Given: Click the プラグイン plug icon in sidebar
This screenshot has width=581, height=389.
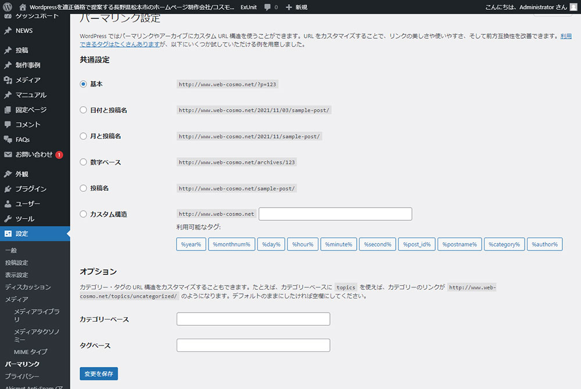Looking at the screenshot, I should click(x=8, y=189).
